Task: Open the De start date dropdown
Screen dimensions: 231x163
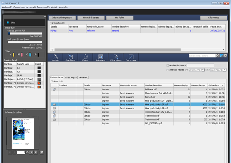Action: [203, 70]
